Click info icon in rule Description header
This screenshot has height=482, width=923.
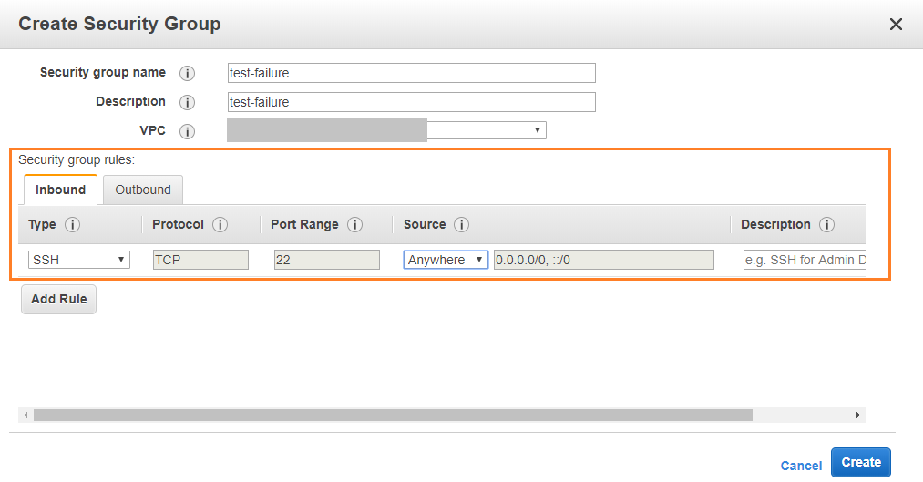click(x=826, y=225)
